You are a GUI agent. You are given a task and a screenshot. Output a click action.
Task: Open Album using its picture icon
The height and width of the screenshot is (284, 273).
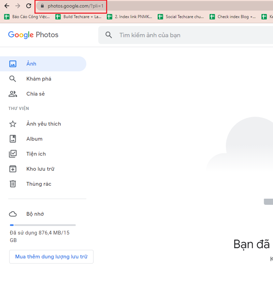[x=13, y=139]
